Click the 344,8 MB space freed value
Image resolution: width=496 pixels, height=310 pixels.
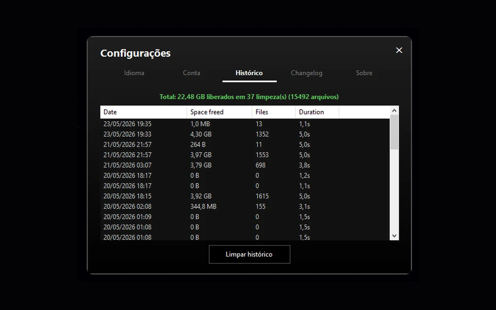tap(203, 206)
